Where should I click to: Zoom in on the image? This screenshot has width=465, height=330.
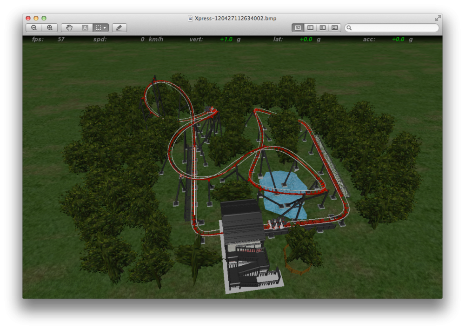(x=50, y=28)
